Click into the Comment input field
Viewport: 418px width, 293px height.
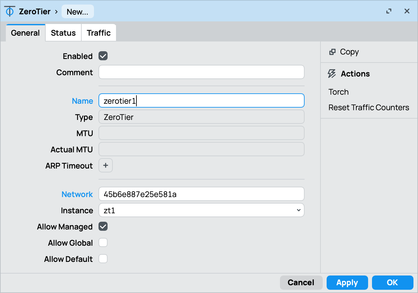pyautogui.click(x=202, y=72)
